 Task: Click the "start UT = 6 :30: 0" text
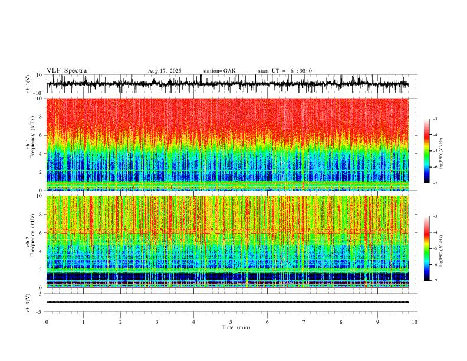click(x=285, y=71)
